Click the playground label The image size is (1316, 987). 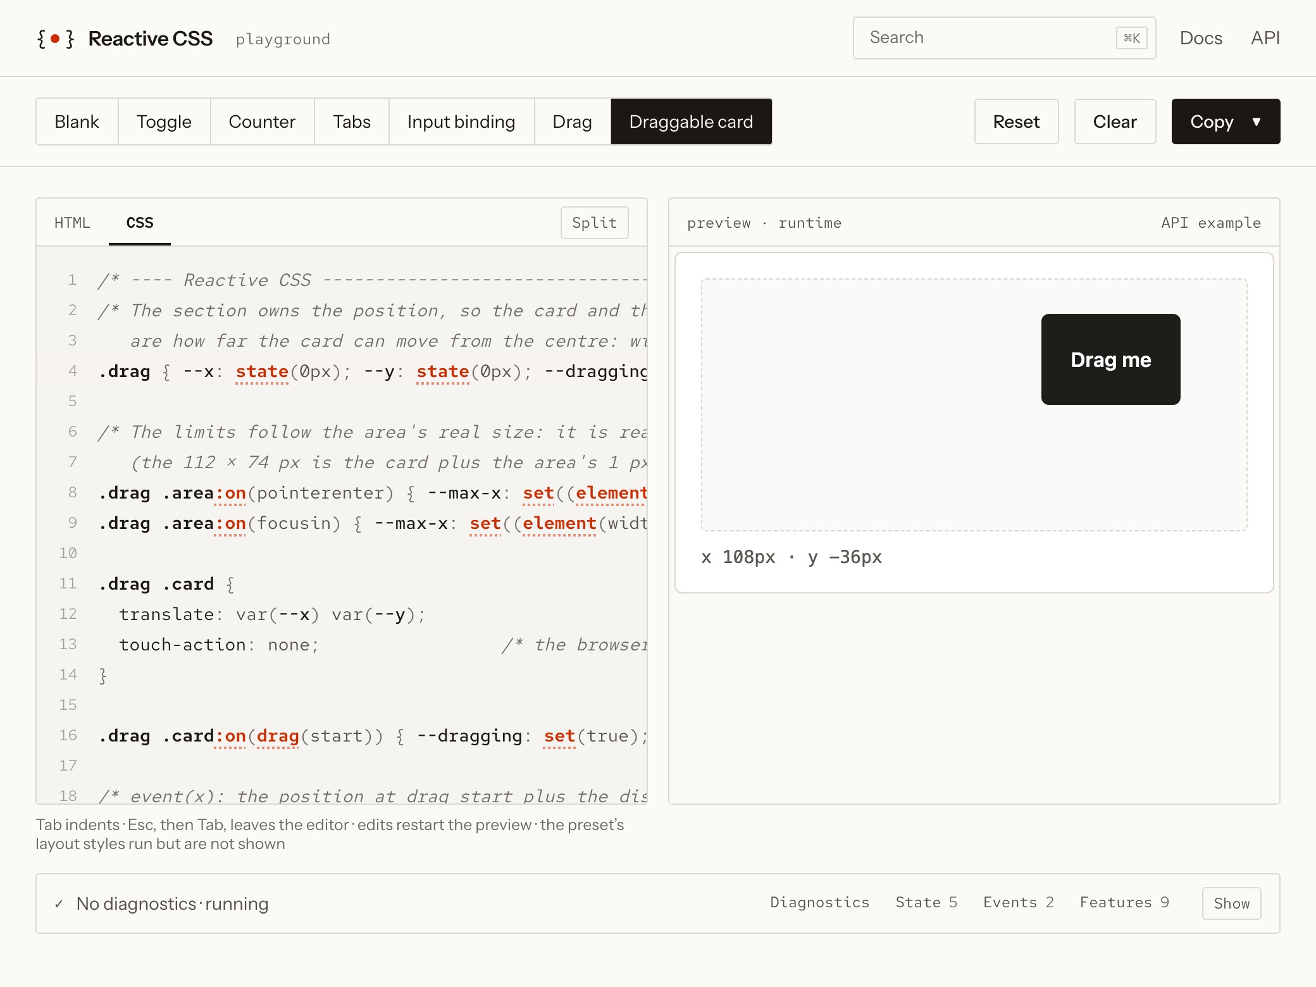coord(283,39)
